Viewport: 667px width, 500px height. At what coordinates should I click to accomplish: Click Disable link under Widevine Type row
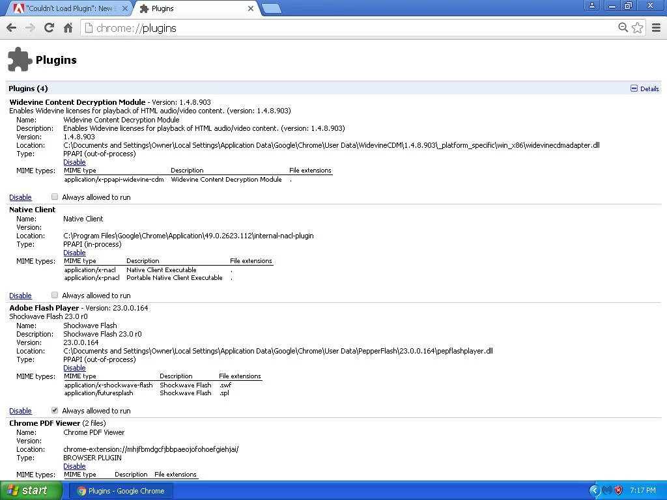74,162
